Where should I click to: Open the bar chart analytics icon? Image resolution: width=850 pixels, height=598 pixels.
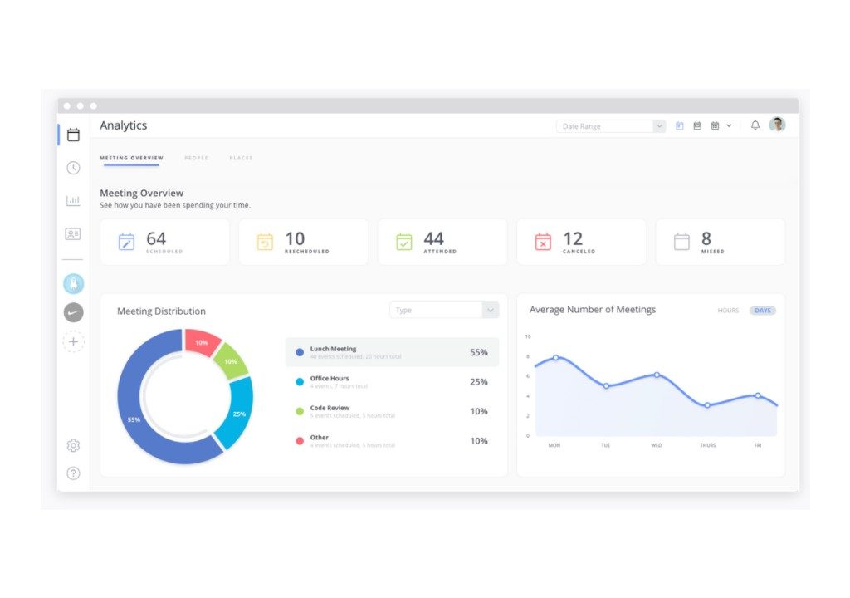[x=73, y=201]
